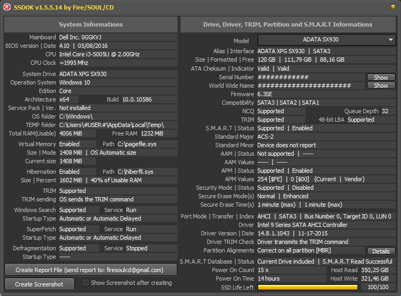Click Standard Major value ACS-2
Viewport: 401px width, 296px height.
pos(266,137)
